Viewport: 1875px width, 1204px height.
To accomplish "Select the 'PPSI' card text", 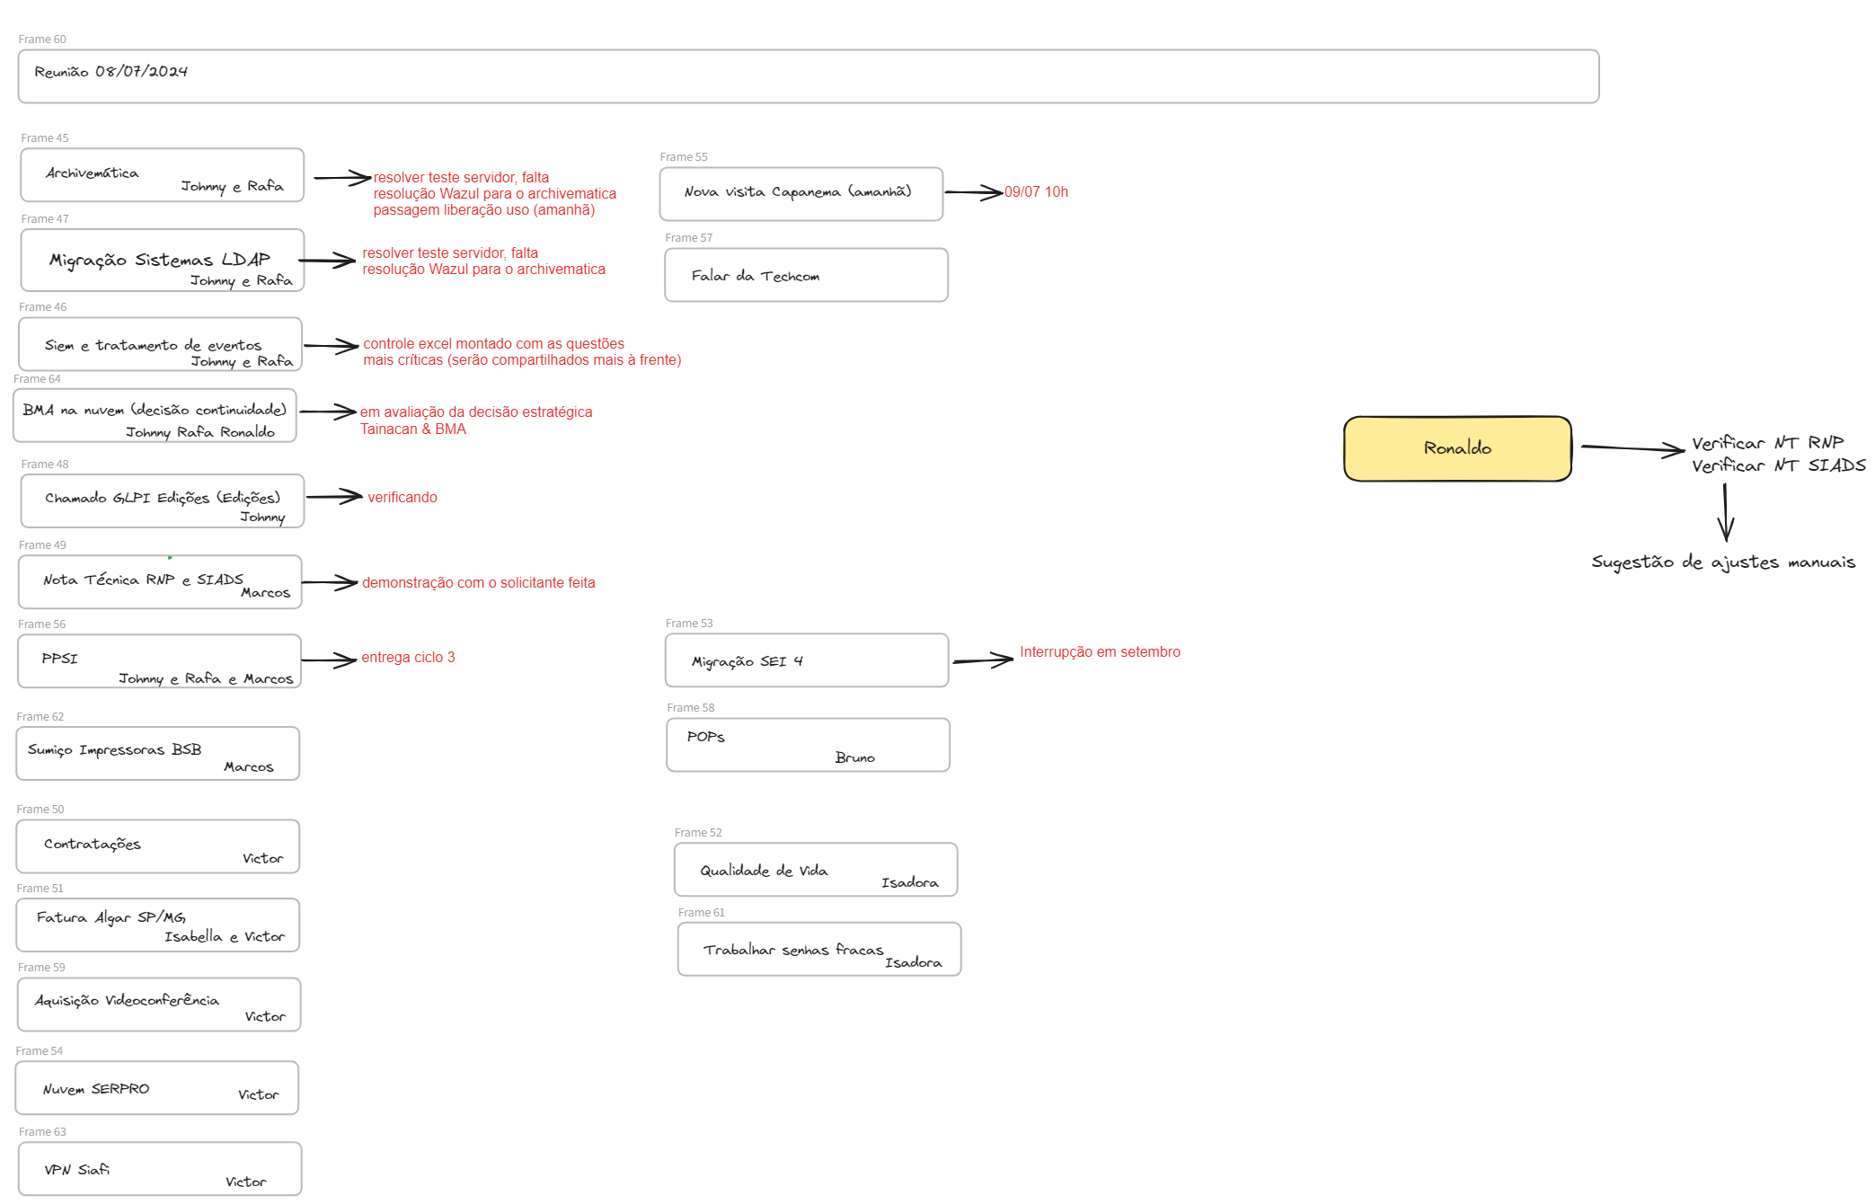I will 60,659.
